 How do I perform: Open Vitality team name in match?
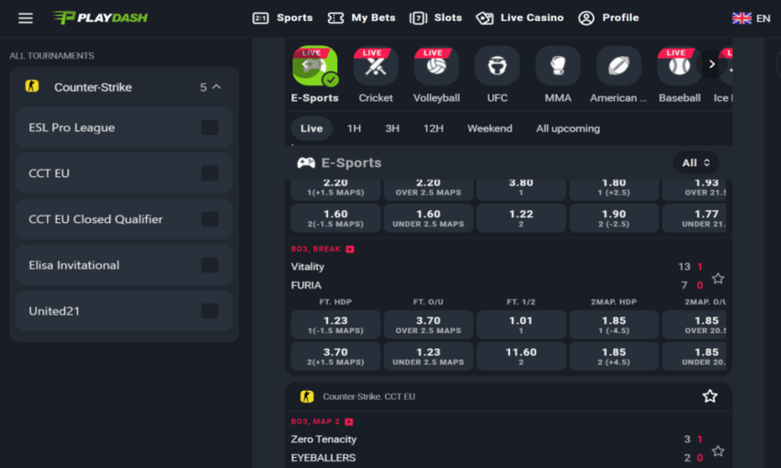(x=307, y=266)
